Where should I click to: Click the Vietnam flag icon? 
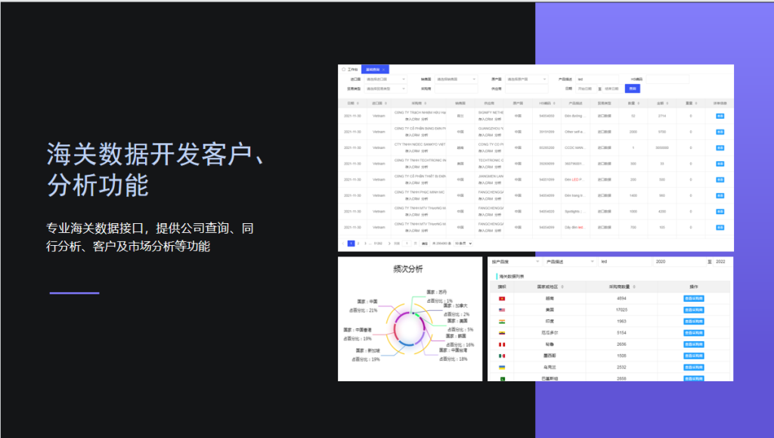coord(501,299)
